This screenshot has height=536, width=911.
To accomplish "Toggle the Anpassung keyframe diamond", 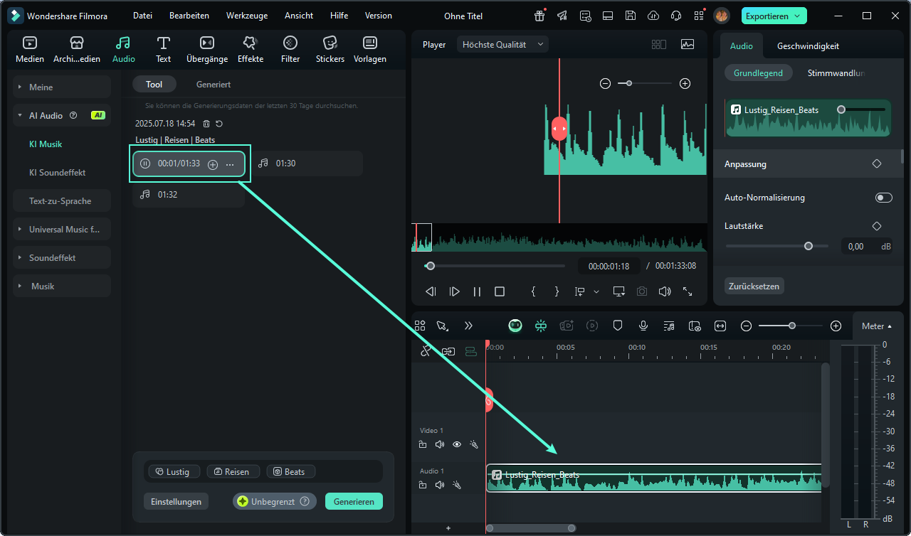I will point(877,164).
